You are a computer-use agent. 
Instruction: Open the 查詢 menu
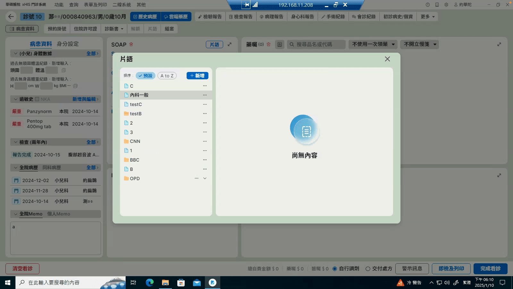coord(74,5)
